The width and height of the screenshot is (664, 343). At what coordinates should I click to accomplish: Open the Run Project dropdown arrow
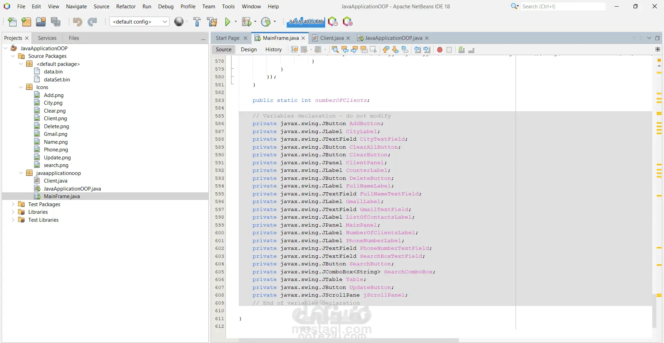point(236,21)
